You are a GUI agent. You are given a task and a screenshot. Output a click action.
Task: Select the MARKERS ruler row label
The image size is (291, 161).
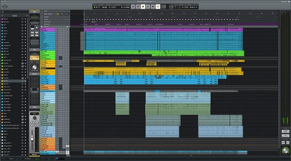tap(47, 24)
